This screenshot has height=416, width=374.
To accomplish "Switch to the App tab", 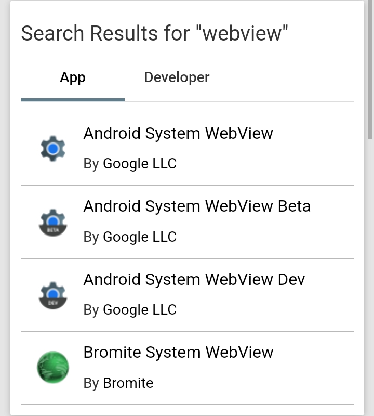I will [73, 78].
